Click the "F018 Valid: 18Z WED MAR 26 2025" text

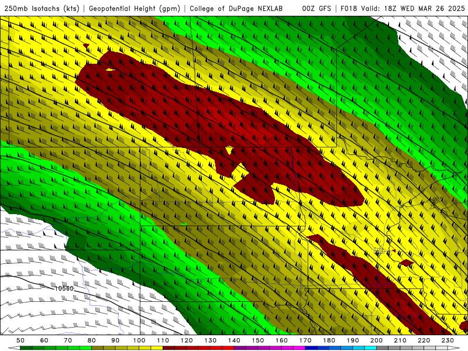402,9
